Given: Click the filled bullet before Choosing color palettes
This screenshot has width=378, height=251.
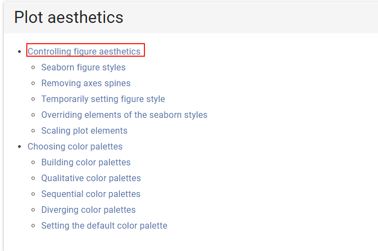Looking at the screenshot, I should click(x=20, y=147).
